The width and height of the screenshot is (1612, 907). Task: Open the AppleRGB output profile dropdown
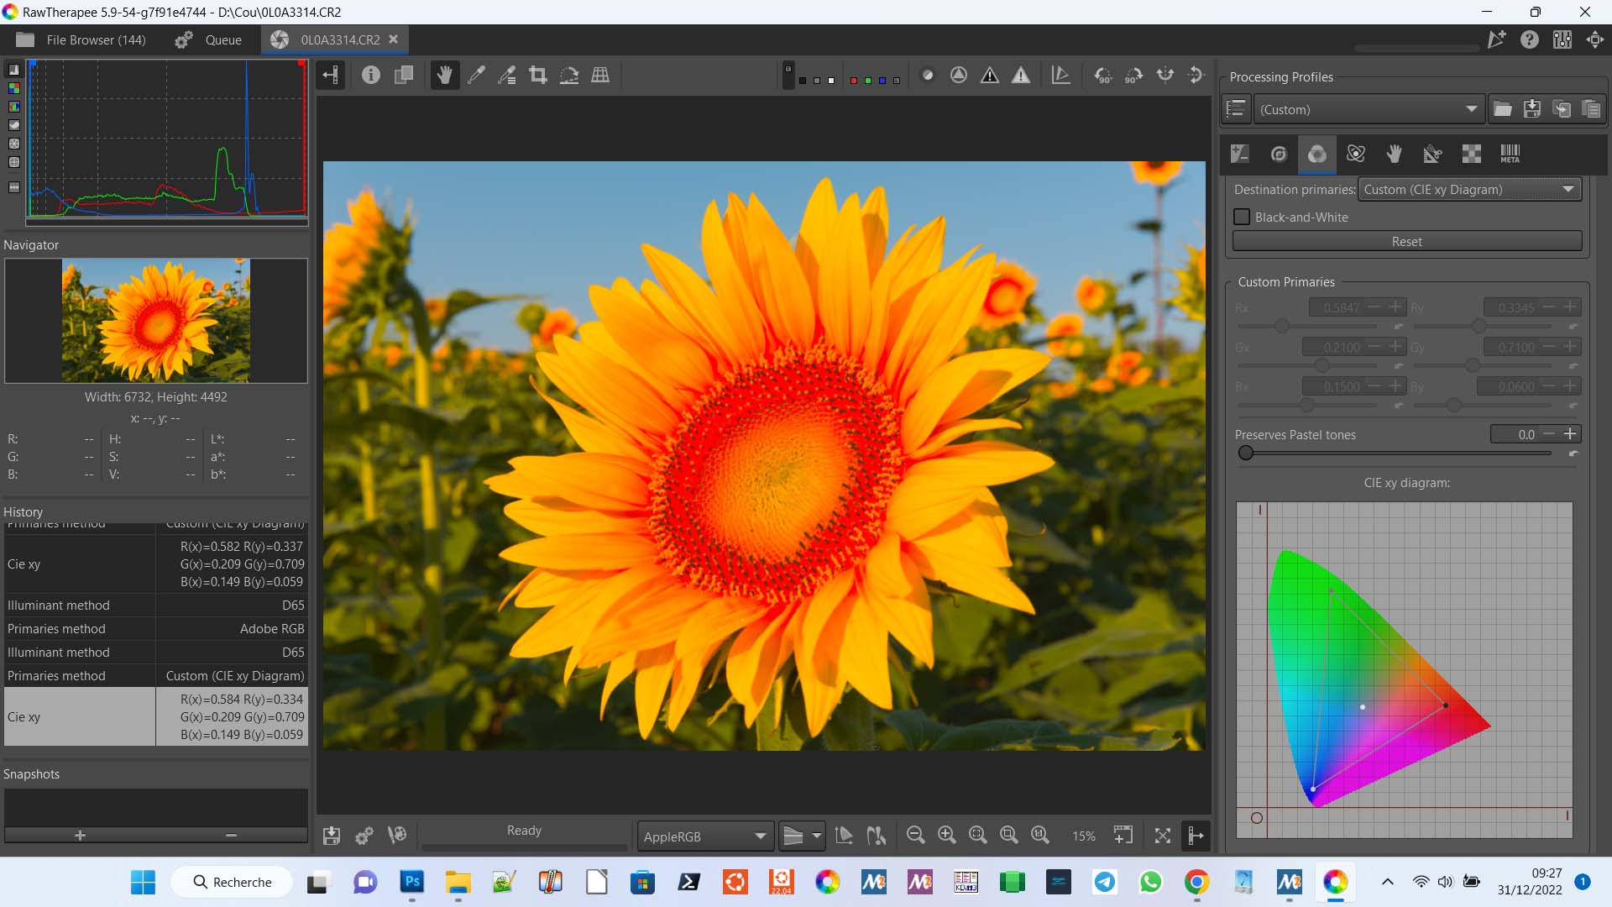704,836
